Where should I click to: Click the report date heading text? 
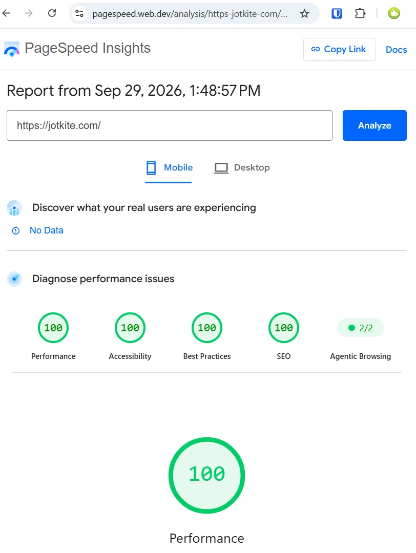click(x=134, y=91)
